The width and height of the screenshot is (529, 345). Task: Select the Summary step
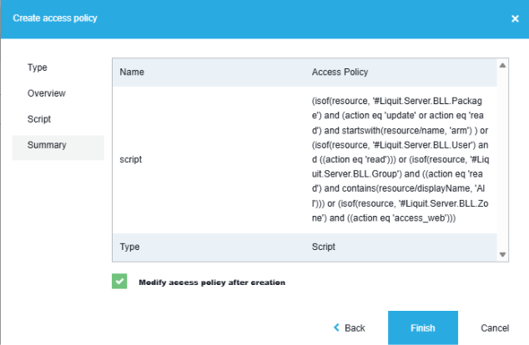point(47,145)
